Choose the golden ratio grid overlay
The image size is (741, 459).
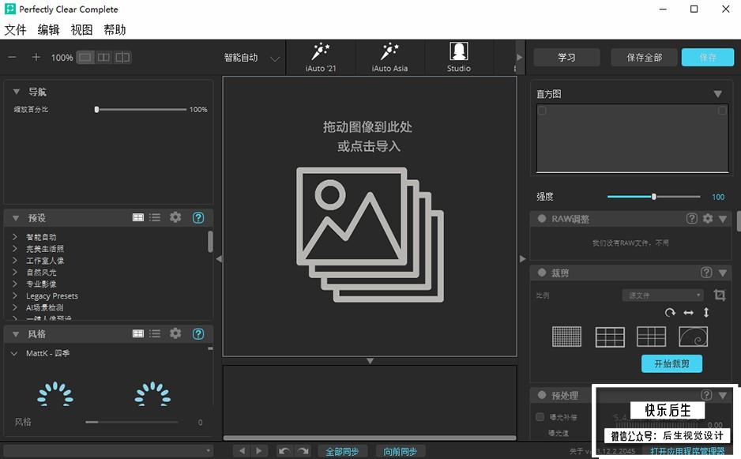click(651, 337)
